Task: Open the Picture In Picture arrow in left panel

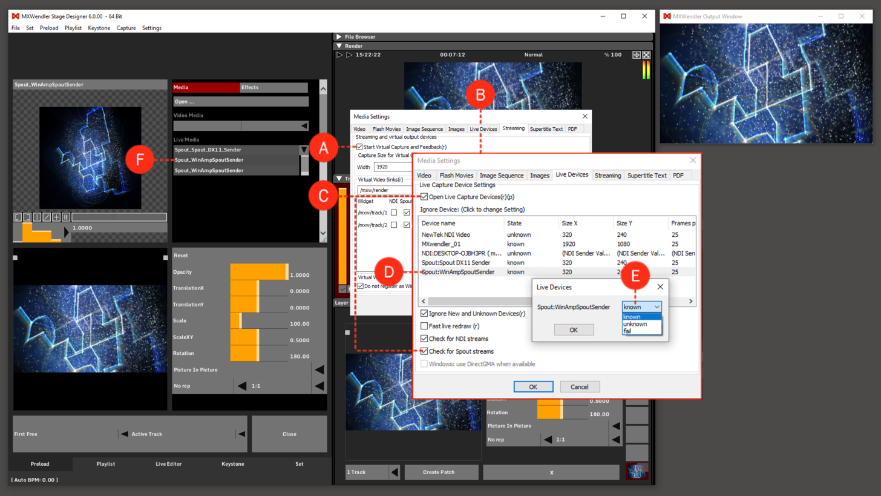Action: pyautogui.click(x=319, y=369)
